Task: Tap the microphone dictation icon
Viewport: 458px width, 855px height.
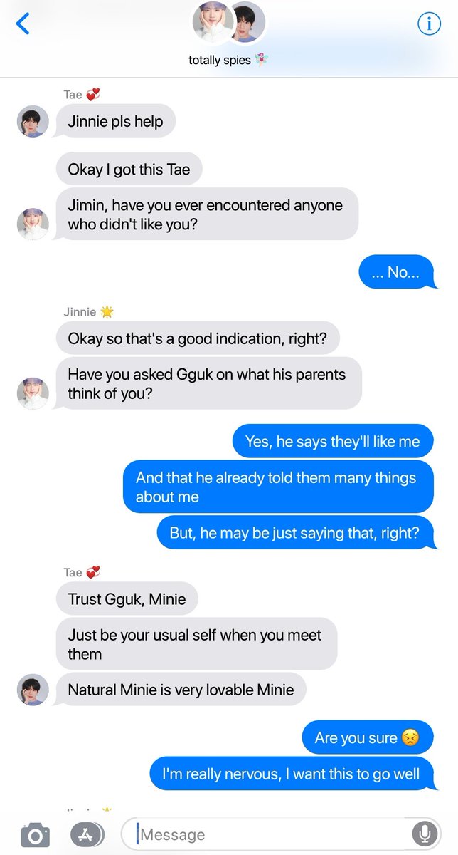Action: (x=425, y=834)
